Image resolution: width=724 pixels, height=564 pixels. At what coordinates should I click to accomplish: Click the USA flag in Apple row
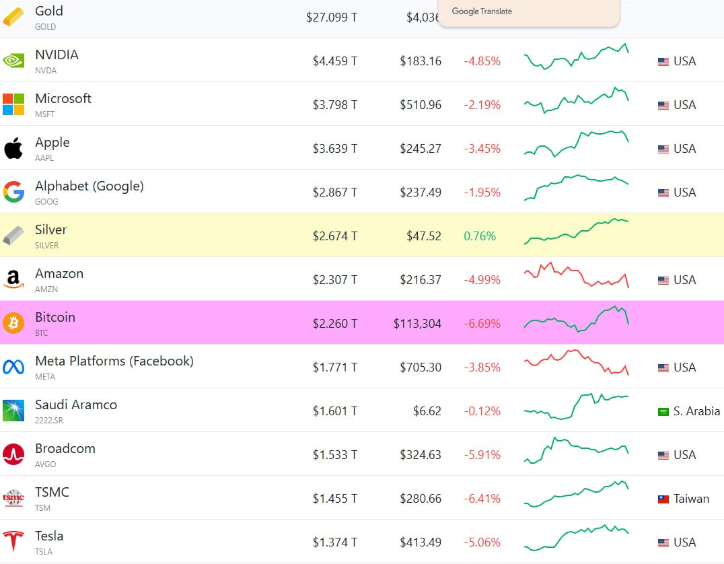pos(663,149)
